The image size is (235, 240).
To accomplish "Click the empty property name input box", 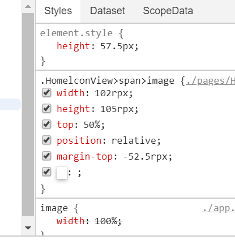I will 62,173.
